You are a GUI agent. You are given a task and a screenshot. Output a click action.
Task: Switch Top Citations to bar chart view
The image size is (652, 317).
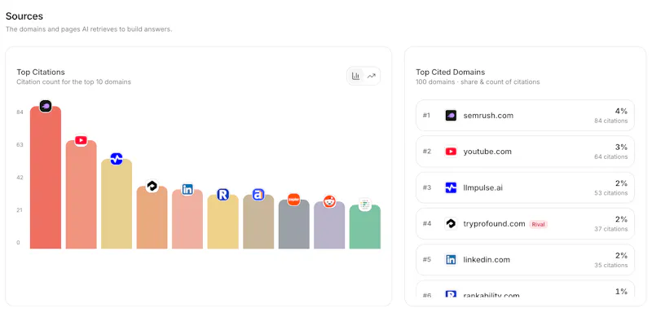[355, 76]
